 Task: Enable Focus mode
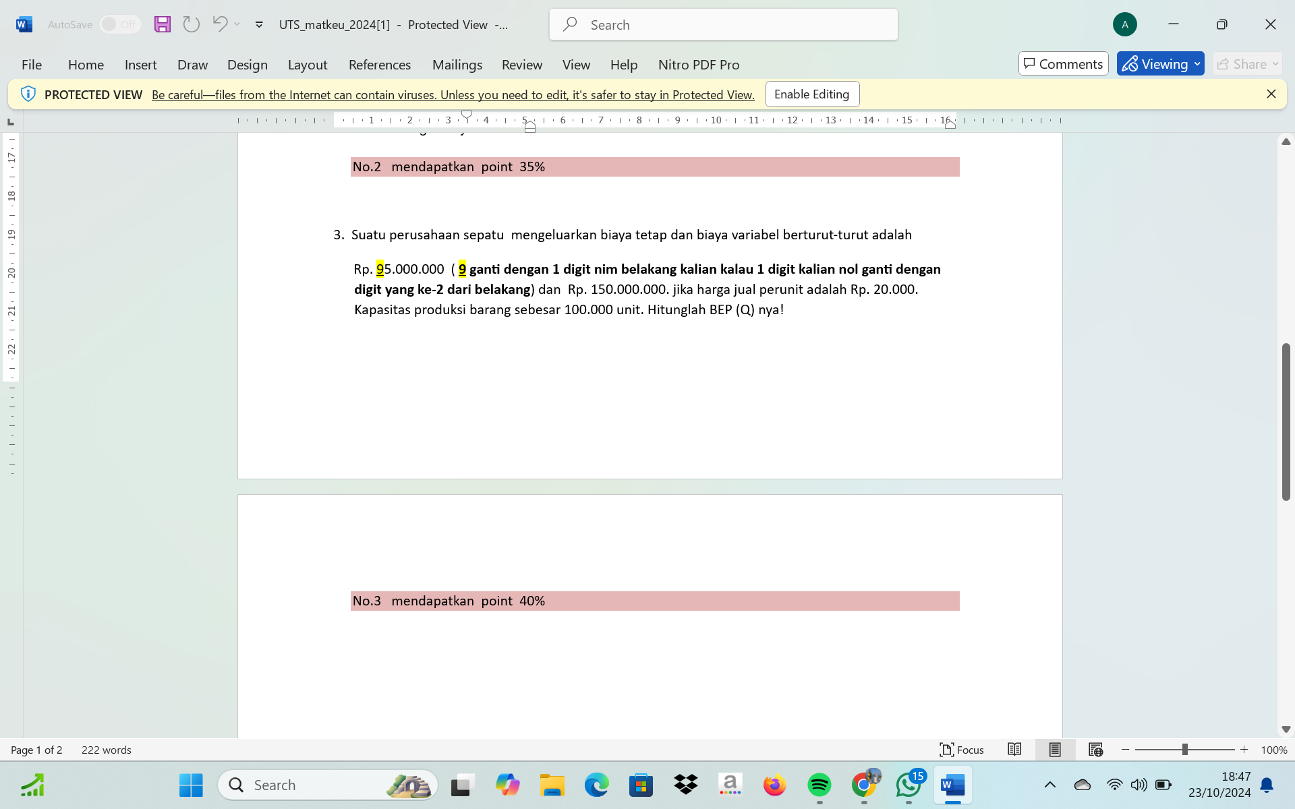click(x=962, y=750)
